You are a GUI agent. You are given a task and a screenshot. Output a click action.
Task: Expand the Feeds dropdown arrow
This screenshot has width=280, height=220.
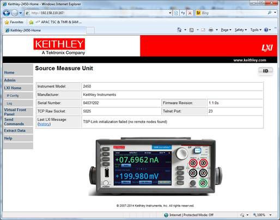[198, 30]
